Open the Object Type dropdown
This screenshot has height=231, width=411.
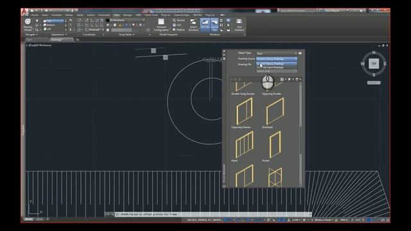click(277, 53)
